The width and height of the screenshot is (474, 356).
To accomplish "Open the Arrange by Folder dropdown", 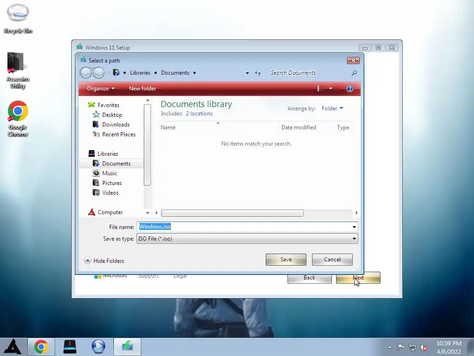I will 332,108.
